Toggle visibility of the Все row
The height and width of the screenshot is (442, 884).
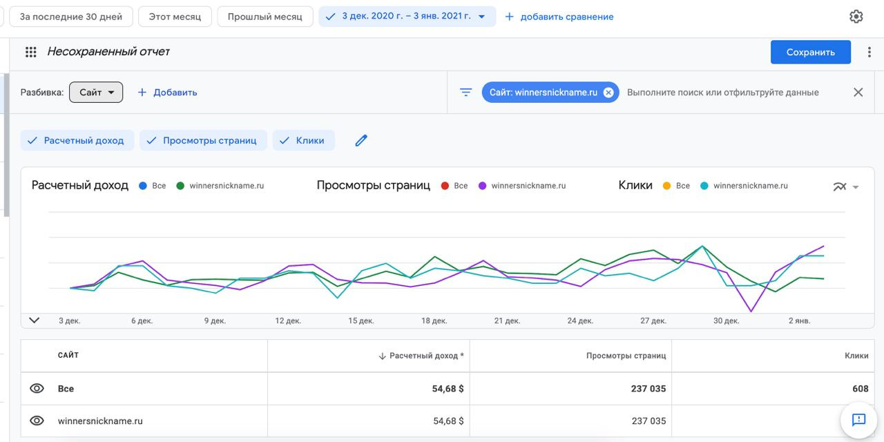click(x=37, y=389)
